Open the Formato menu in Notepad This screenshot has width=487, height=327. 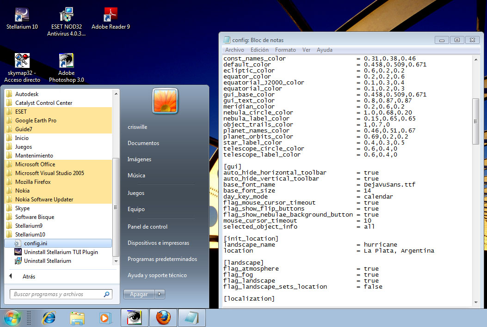click(285, 49)
